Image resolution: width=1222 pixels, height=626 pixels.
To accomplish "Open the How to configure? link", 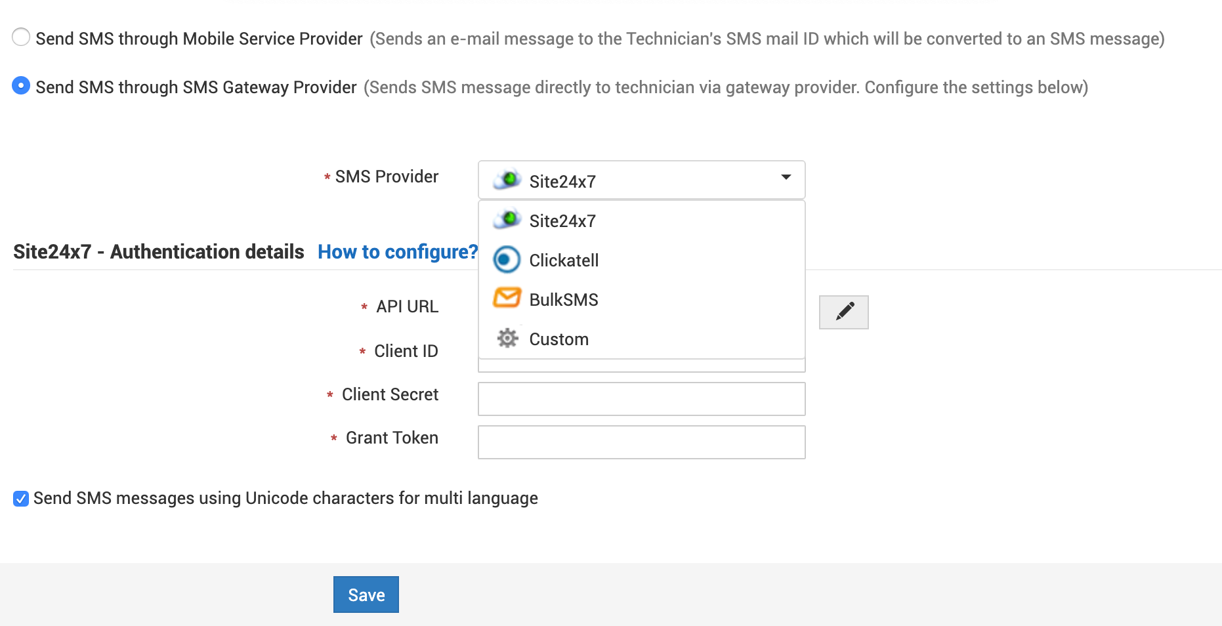I will [x=397, y=252].
